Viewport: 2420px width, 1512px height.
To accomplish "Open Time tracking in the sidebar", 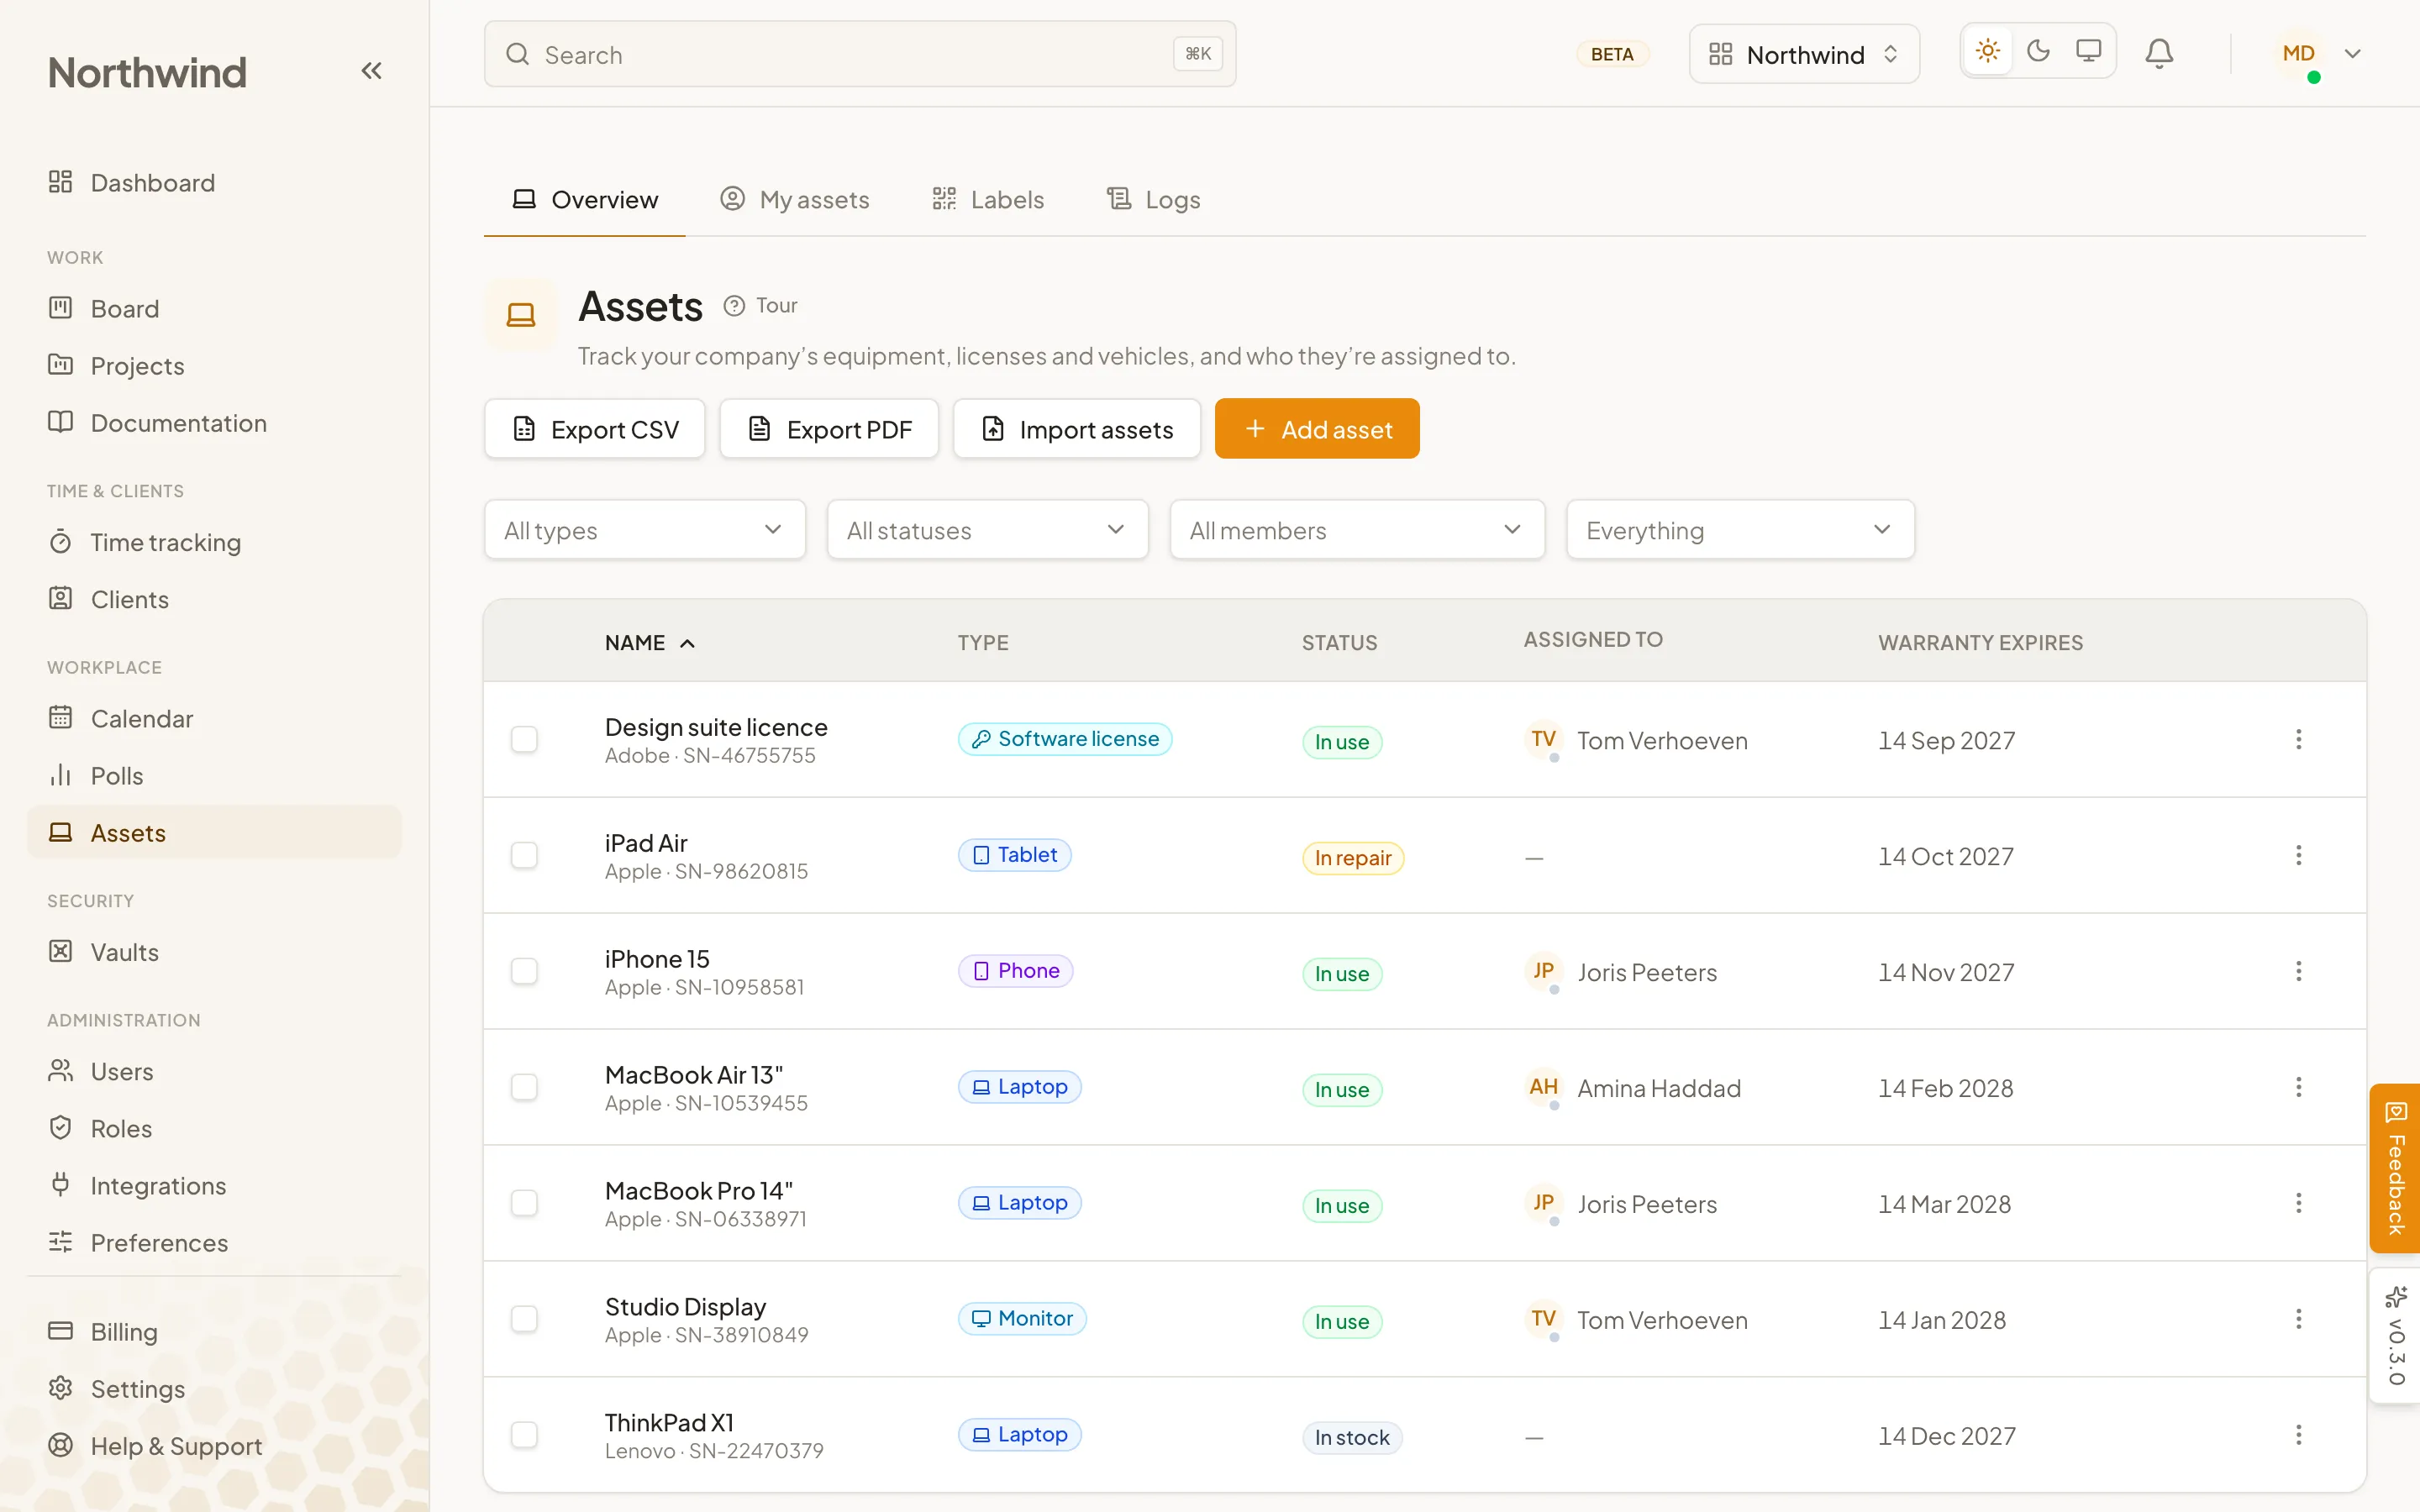I will pos(214,542).
